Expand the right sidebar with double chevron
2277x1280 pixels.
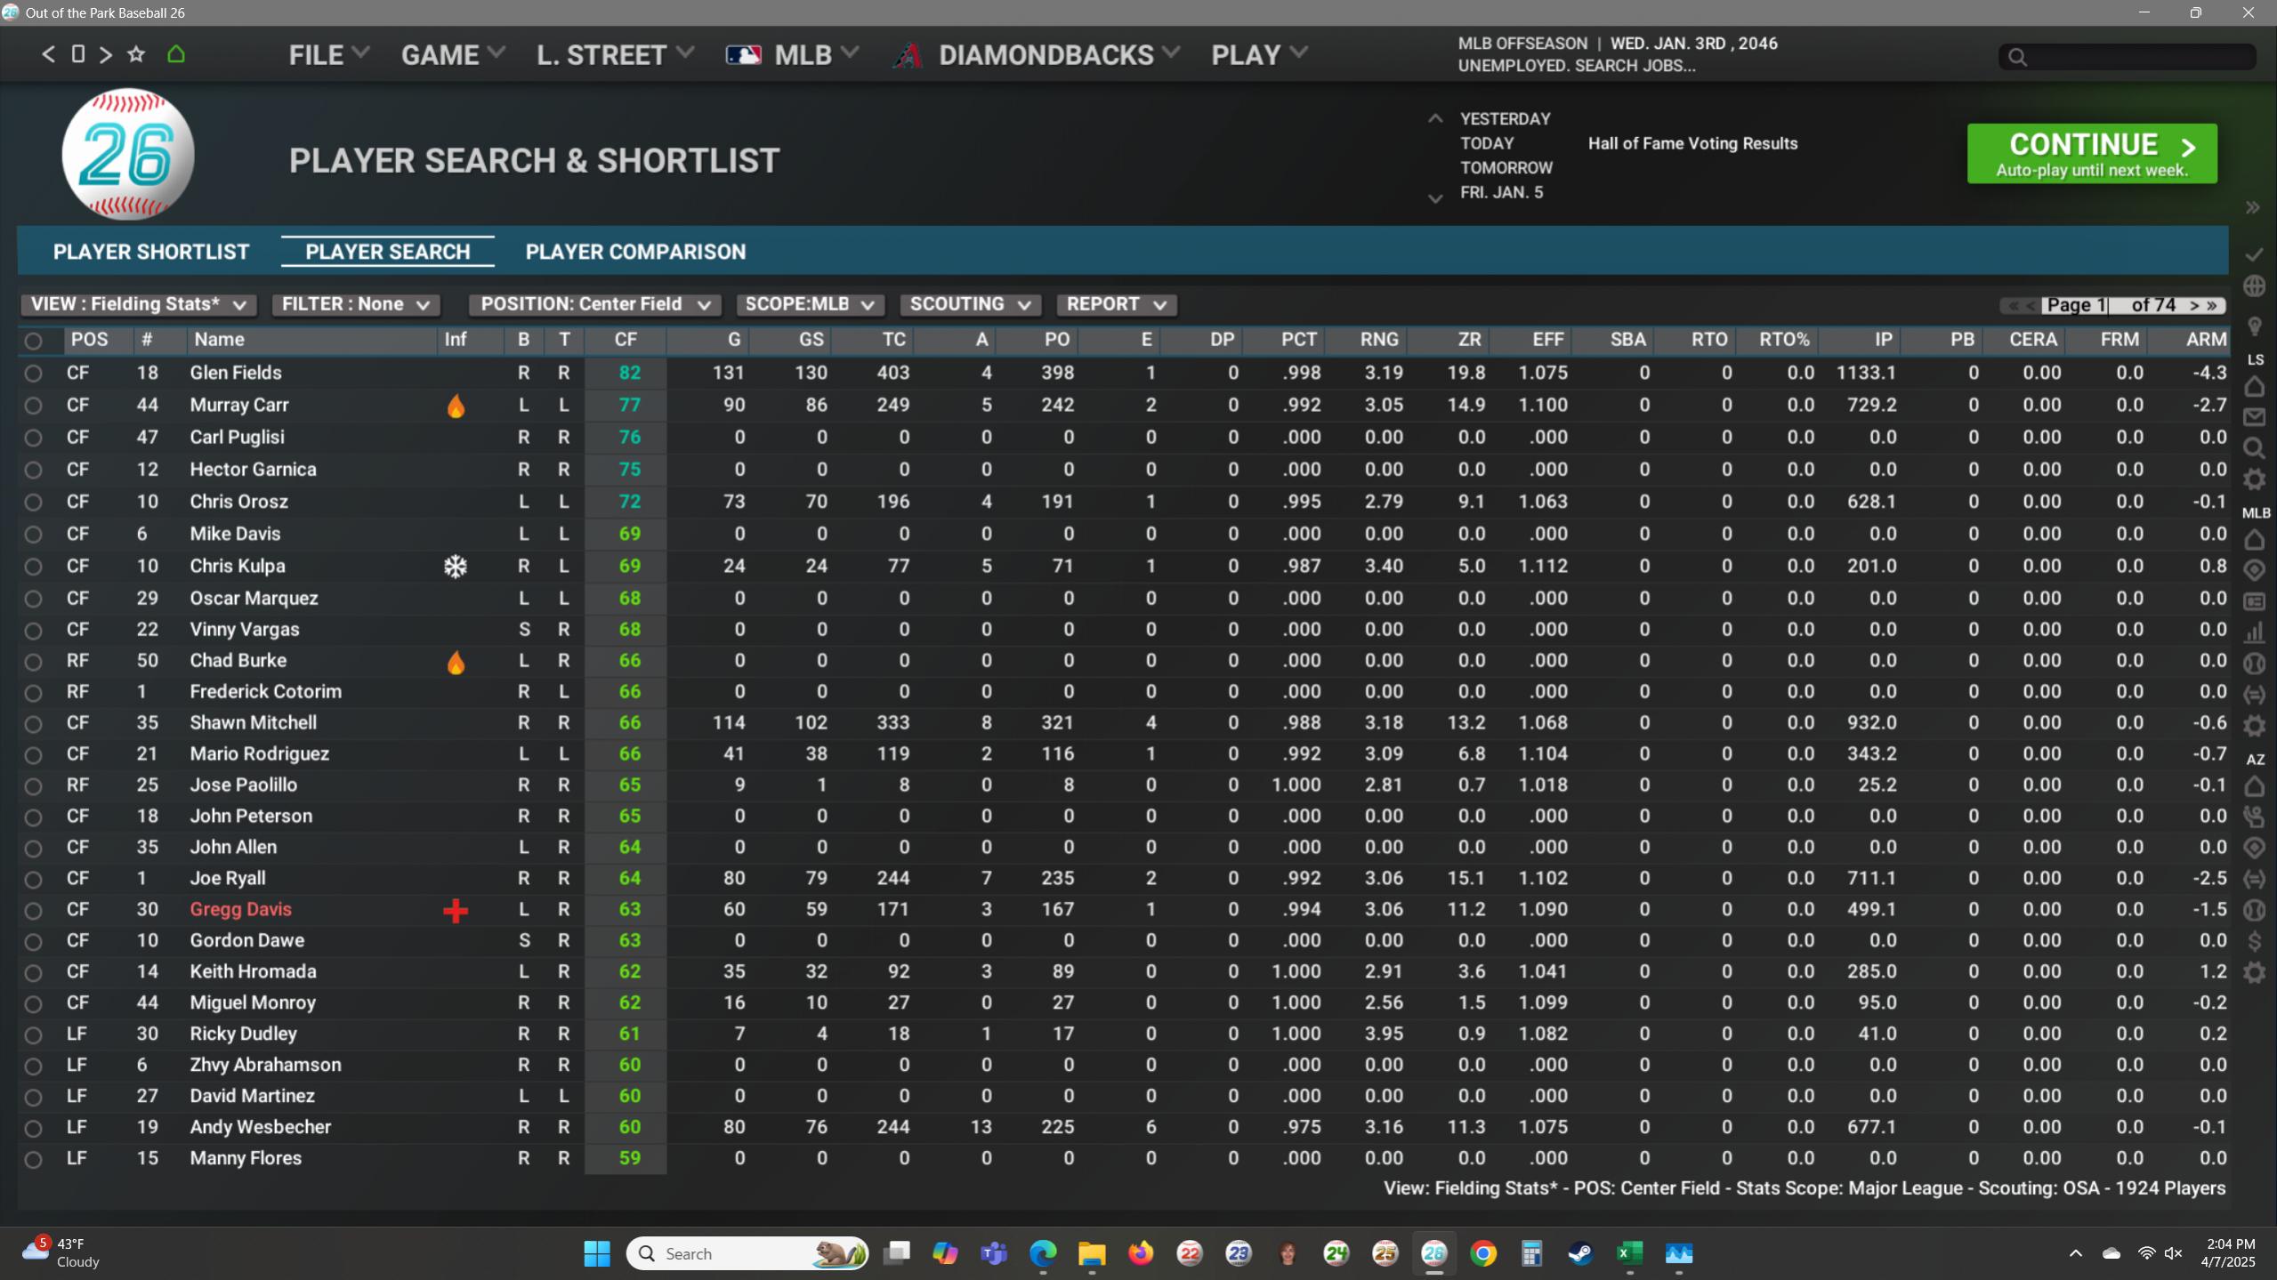[2252, 207]
